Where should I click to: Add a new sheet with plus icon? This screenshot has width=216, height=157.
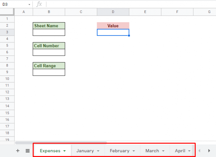click(18, 151)
